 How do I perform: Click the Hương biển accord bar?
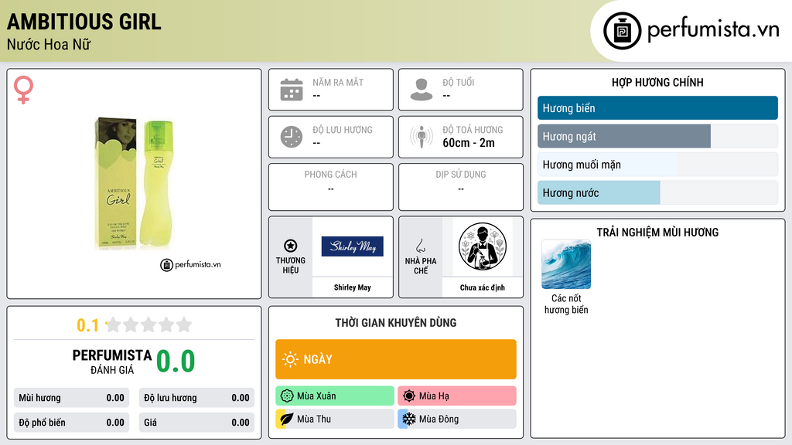tap(657, 108)
